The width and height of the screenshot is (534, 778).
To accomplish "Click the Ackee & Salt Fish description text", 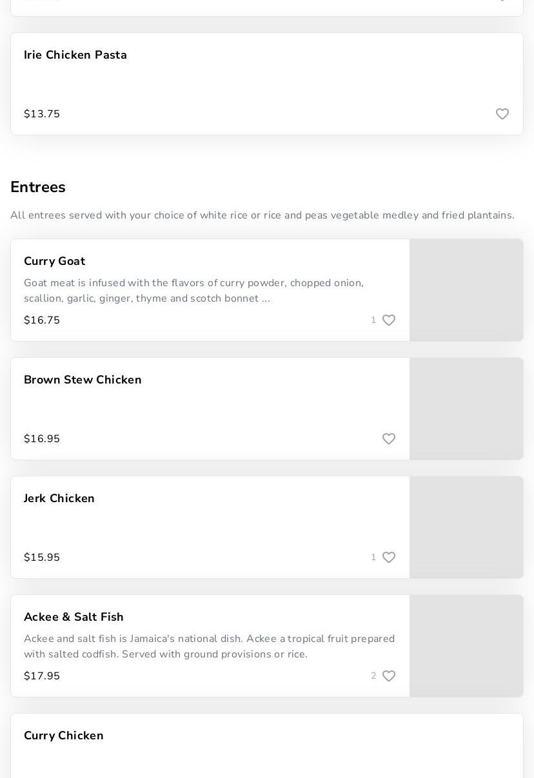I will tap(209, 647).
